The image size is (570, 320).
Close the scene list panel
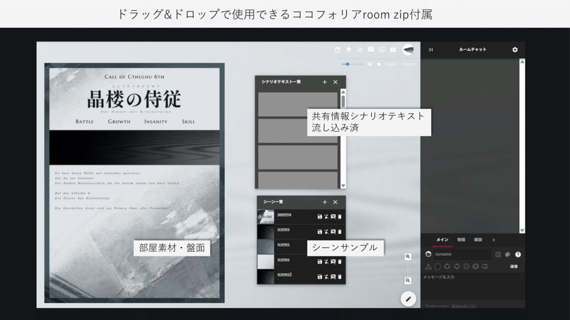(336, 202)
